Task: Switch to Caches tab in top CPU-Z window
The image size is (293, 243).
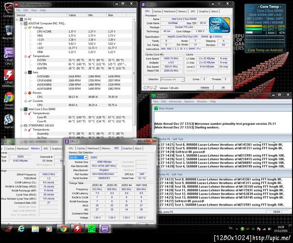Action: (157, 11)
